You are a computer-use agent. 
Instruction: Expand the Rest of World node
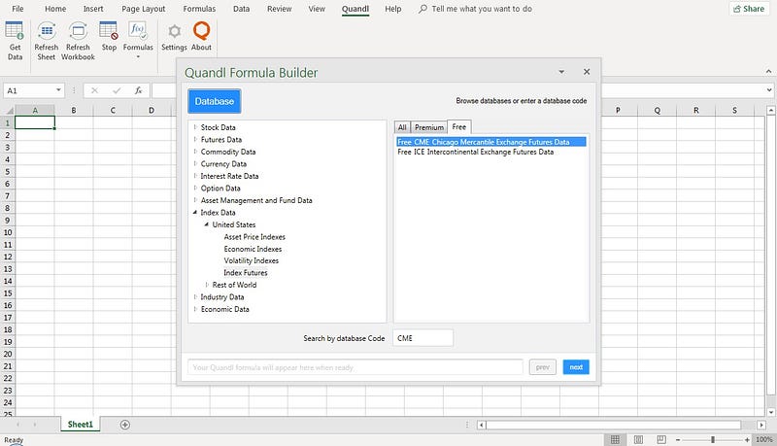coord(207,285)
